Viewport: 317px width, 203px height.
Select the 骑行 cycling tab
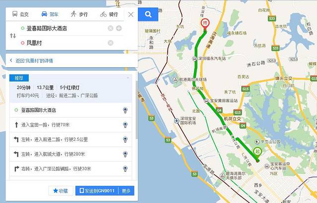pyautogui.click(x=109, y=14)
